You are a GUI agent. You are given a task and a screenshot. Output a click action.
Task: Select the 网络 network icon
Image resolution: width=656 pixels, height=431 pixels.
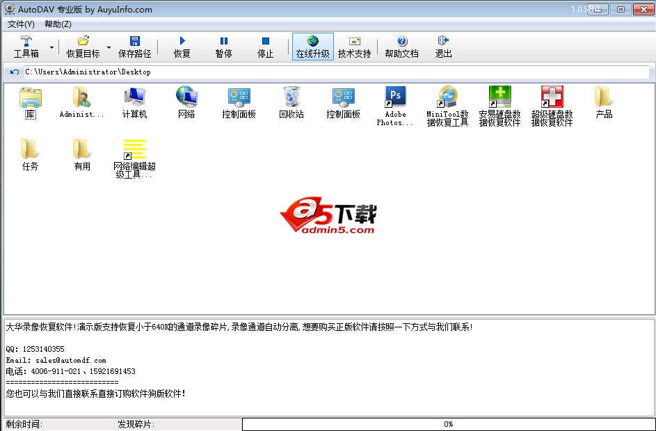pyautogui.click(x=186, y=103)
